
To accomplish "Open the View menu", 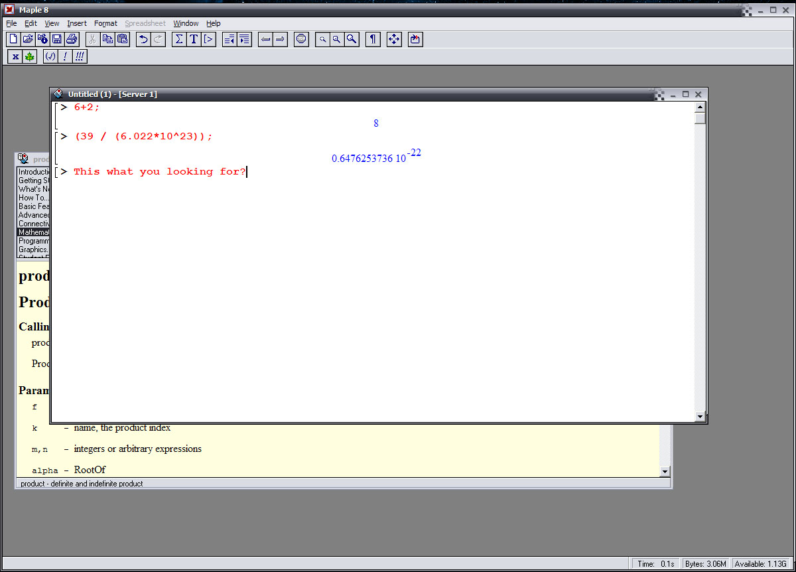I will (x=52, y=23).
